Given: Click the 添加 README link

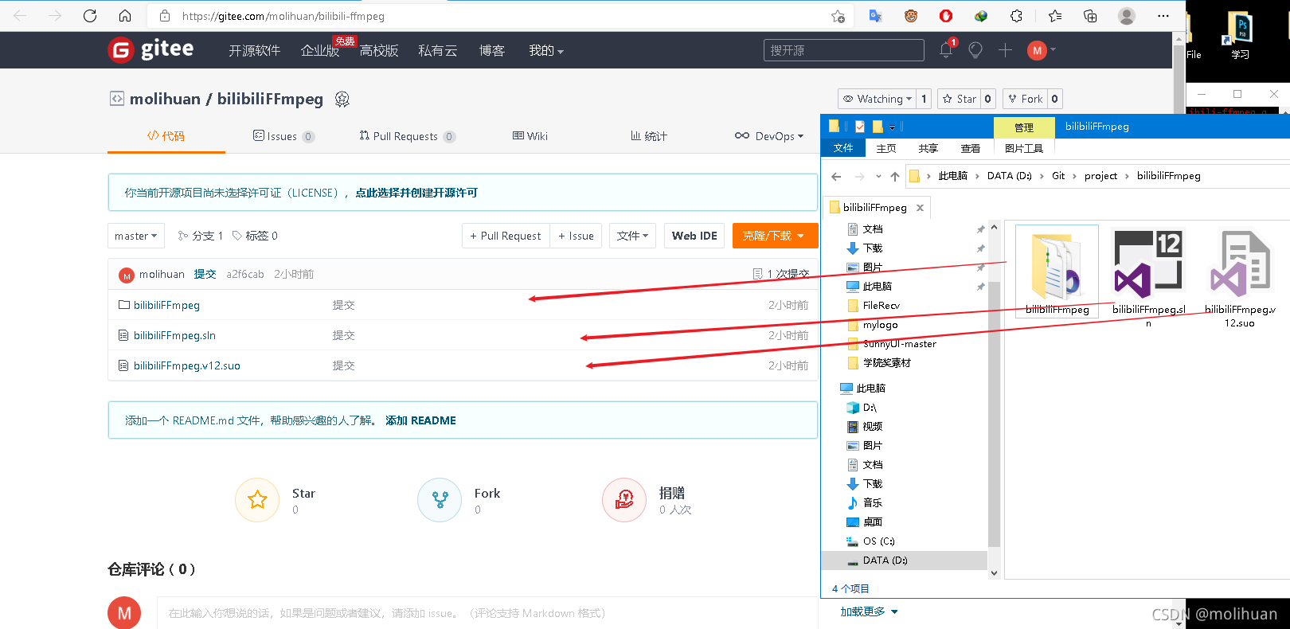Looking at the screenshot, I should click(x=420, y=420).
